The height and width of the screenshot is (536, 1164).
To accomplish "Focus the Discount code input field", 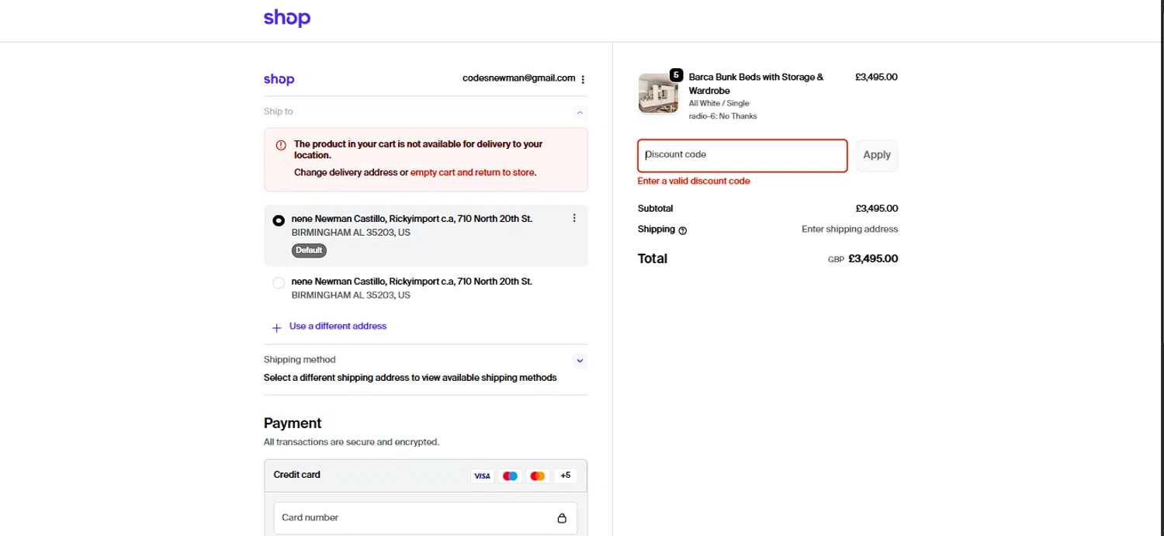I will [x=742, y=155].
